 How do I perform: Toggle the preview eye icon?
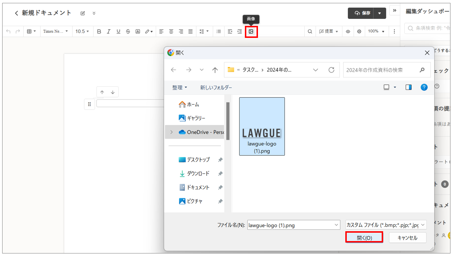coord(348,32)
